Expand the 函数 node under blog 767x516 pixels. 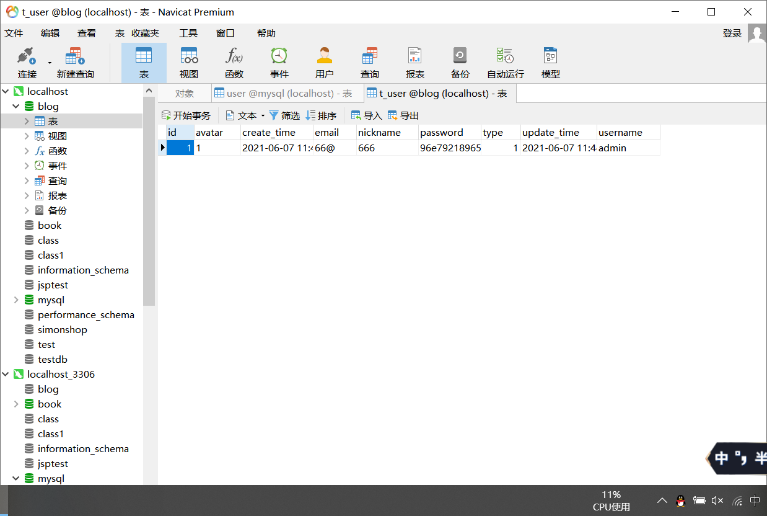tap(27, 151)
